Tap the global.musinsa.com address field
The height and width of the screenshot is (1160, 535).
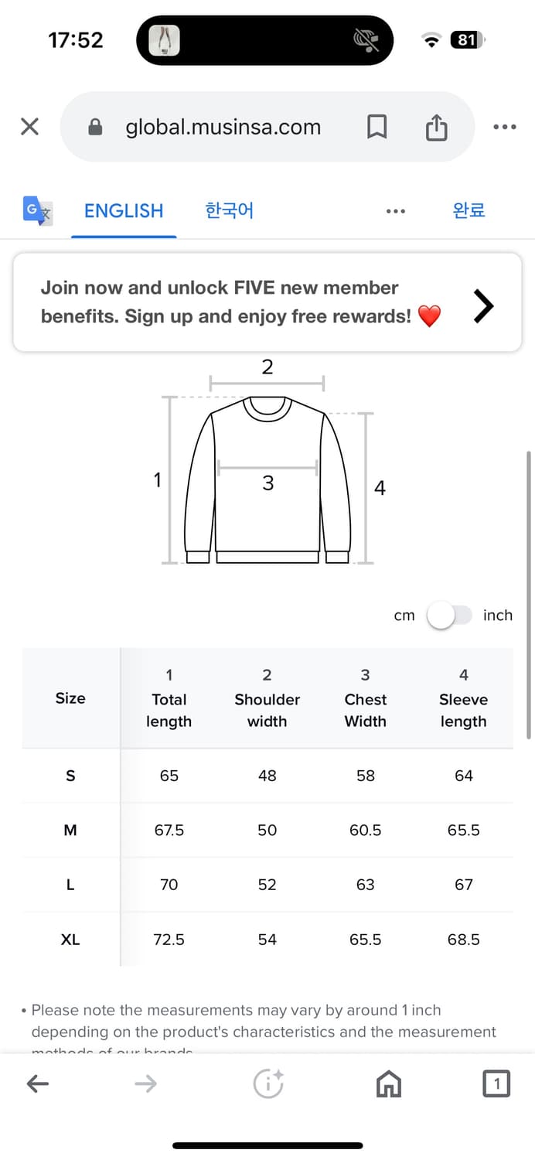(x=223, y=127)
